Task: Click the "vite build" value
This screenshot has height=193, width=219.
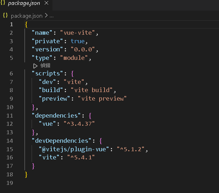Action: coord(92,90)
